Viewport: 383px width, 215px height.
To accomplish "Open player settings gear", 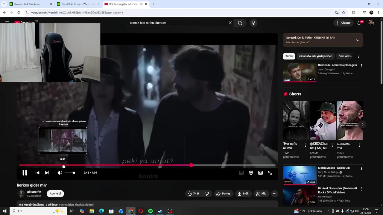I will point(251,173).
